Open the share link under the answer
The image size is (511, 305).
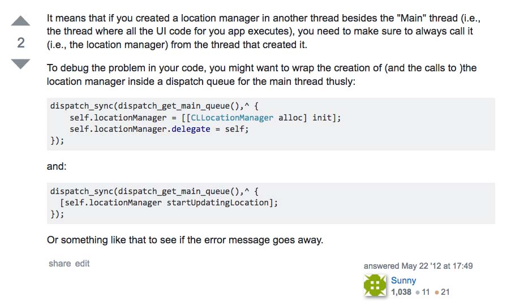tap(59, 263)
